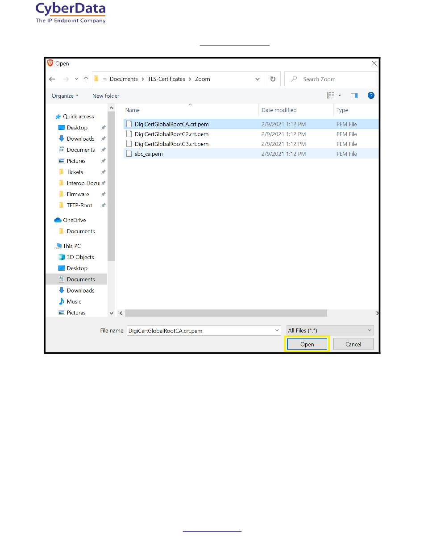
Task: Click the Search Zoom field
Action: [x=331, y=79]
